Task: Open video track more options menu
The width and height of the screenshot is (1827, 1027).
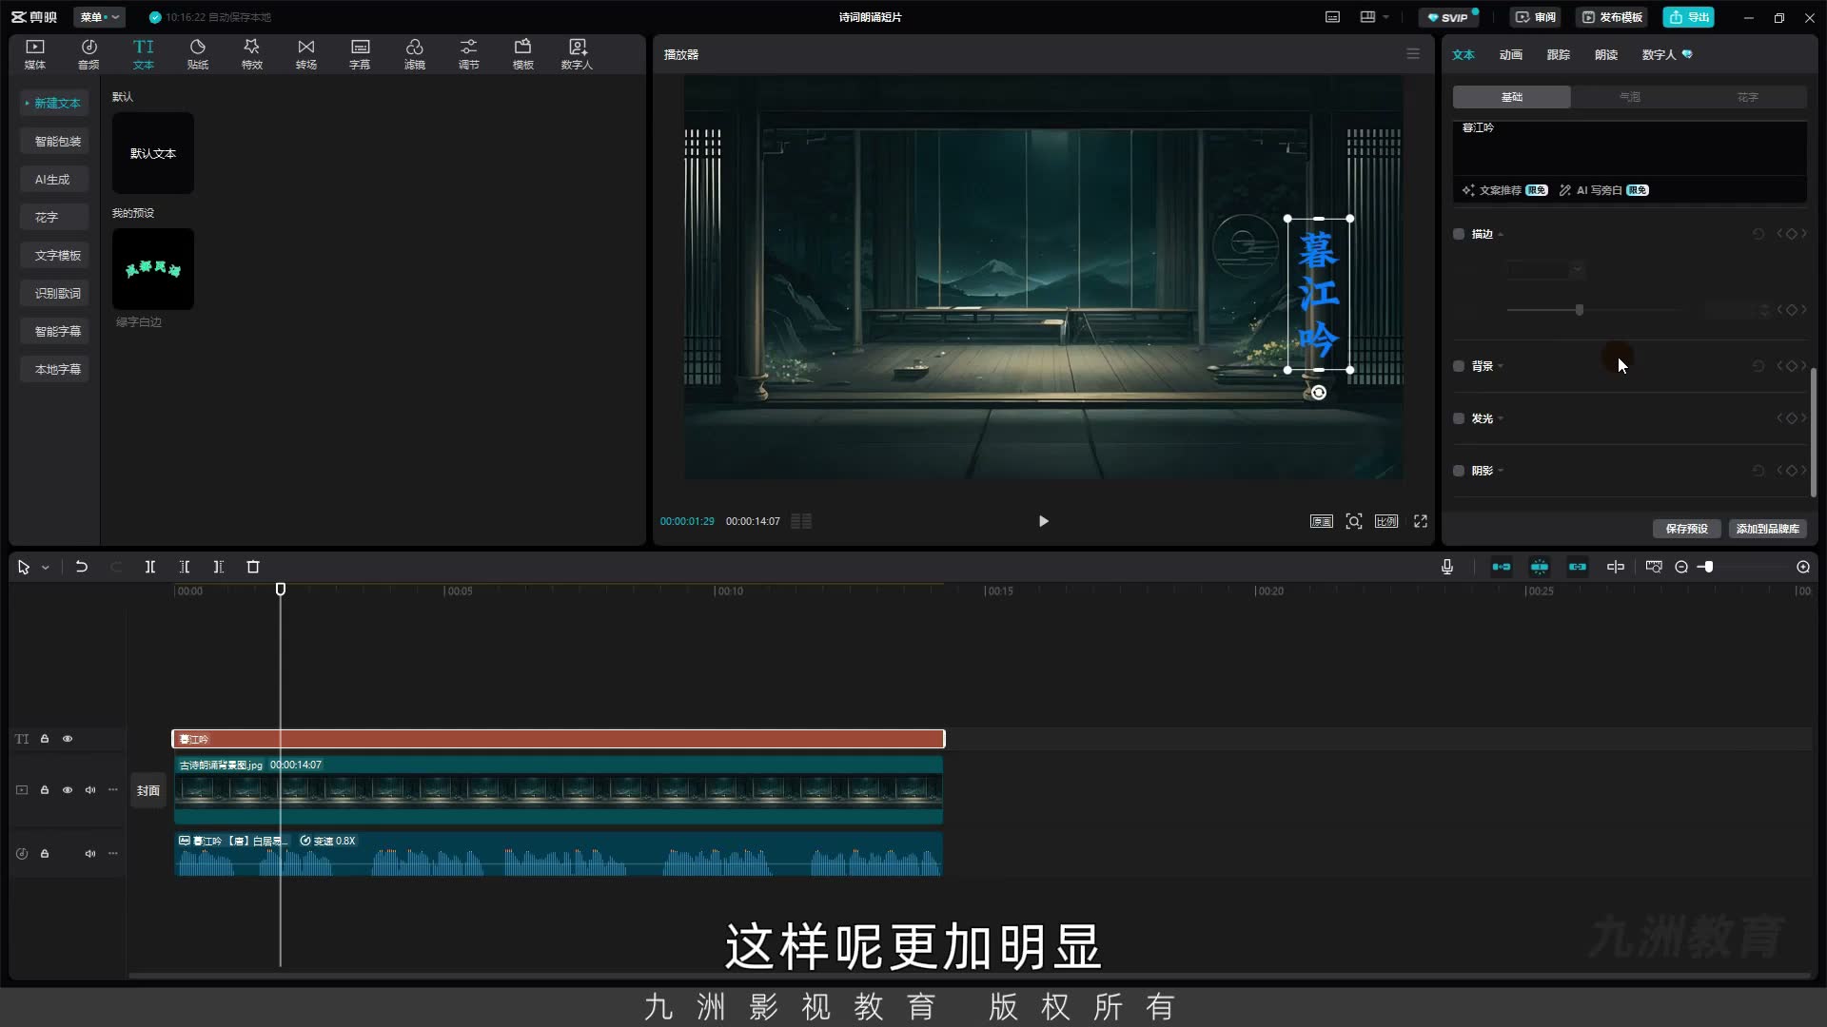Action: tap(113, 790)
